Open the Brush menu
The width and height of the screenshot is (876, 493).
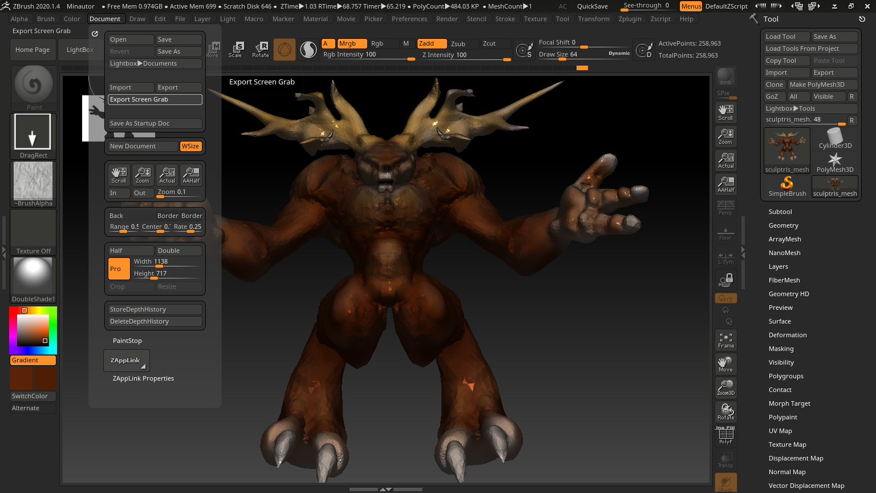click(x=46, y=19)
